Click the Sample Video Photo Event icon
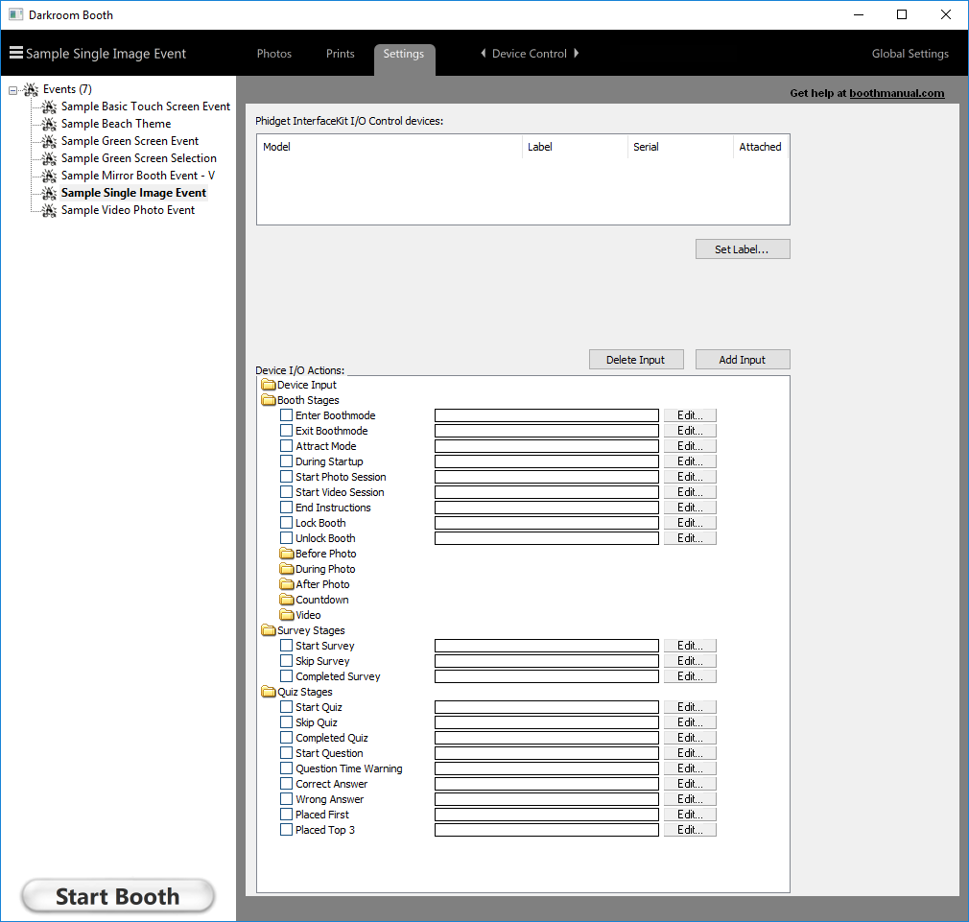This screenshot has height=922, width=969. pos(50,211)
